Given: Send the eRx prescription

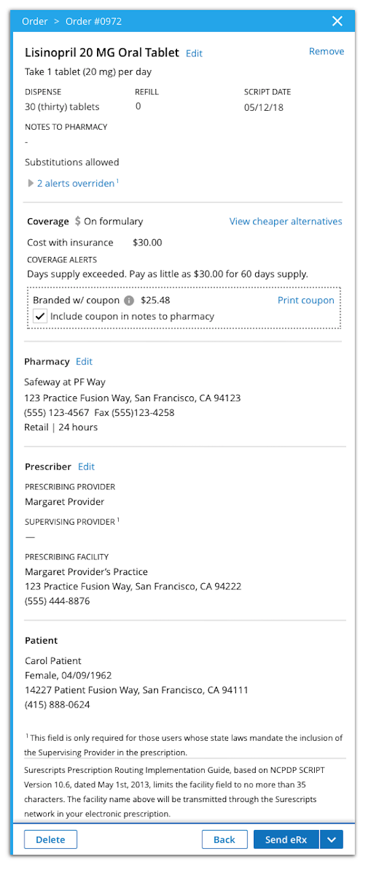Looking at the screenshot, I should pyautogui.click(x=286, y=840).
